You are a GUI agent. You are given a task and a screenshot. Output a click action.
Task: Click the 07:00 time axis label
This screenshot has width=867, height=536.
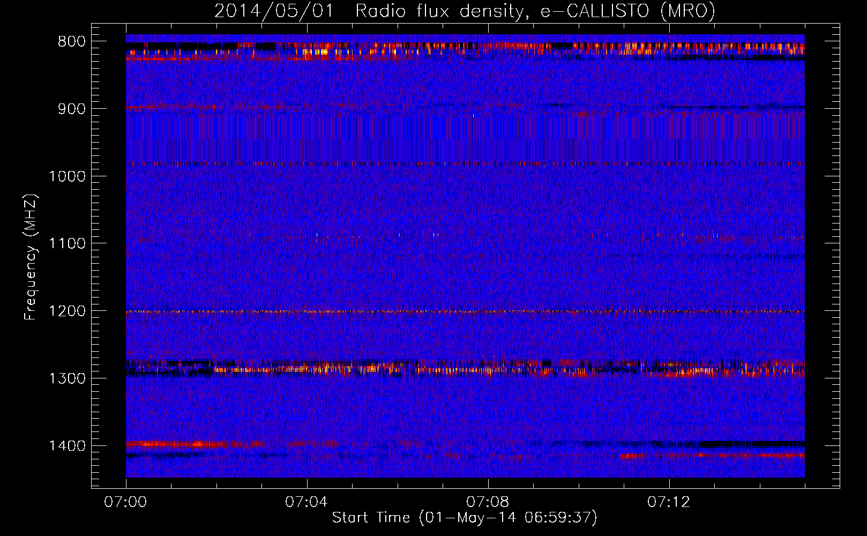click(x=126, y=502)
